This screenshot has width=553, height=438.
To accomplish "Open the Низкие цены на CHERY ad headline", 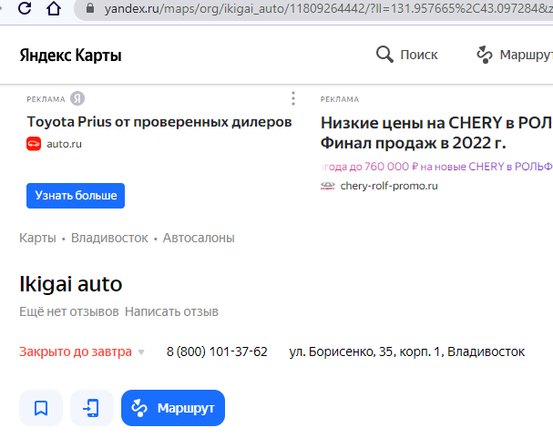I will (x=436, y=133).
